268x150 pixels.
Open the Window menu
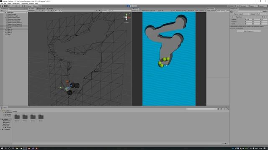coord(31,3)
